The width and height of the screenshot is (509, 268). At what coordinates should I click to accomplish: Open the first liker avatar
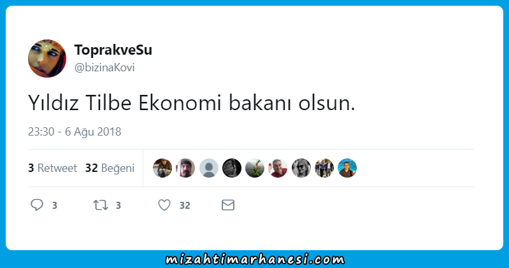tap(162, 168)
